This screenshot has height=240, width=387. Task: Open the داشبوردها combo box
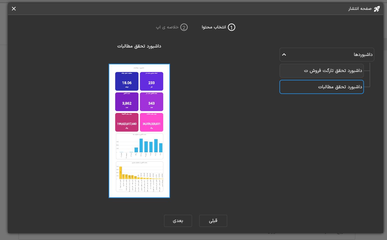coord(327,55)
